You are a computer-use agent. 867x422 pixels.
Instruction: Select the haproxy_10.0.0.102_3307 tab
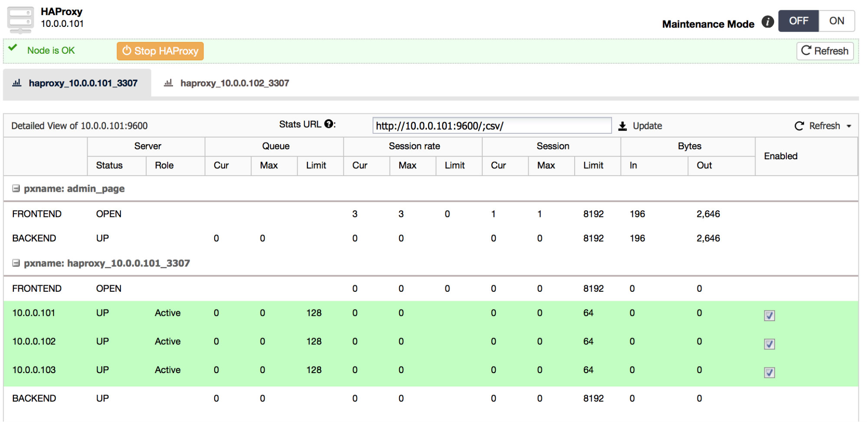(226, 83)
